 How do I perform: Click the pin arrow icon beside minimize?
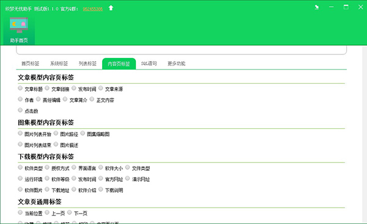[317, 7]
